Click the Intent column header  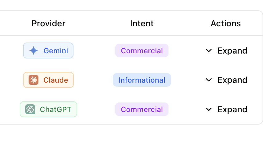point(142,23)
